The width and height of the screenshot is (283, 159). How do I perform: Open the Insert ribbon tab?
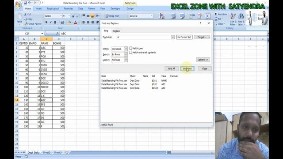click(38, 8)
